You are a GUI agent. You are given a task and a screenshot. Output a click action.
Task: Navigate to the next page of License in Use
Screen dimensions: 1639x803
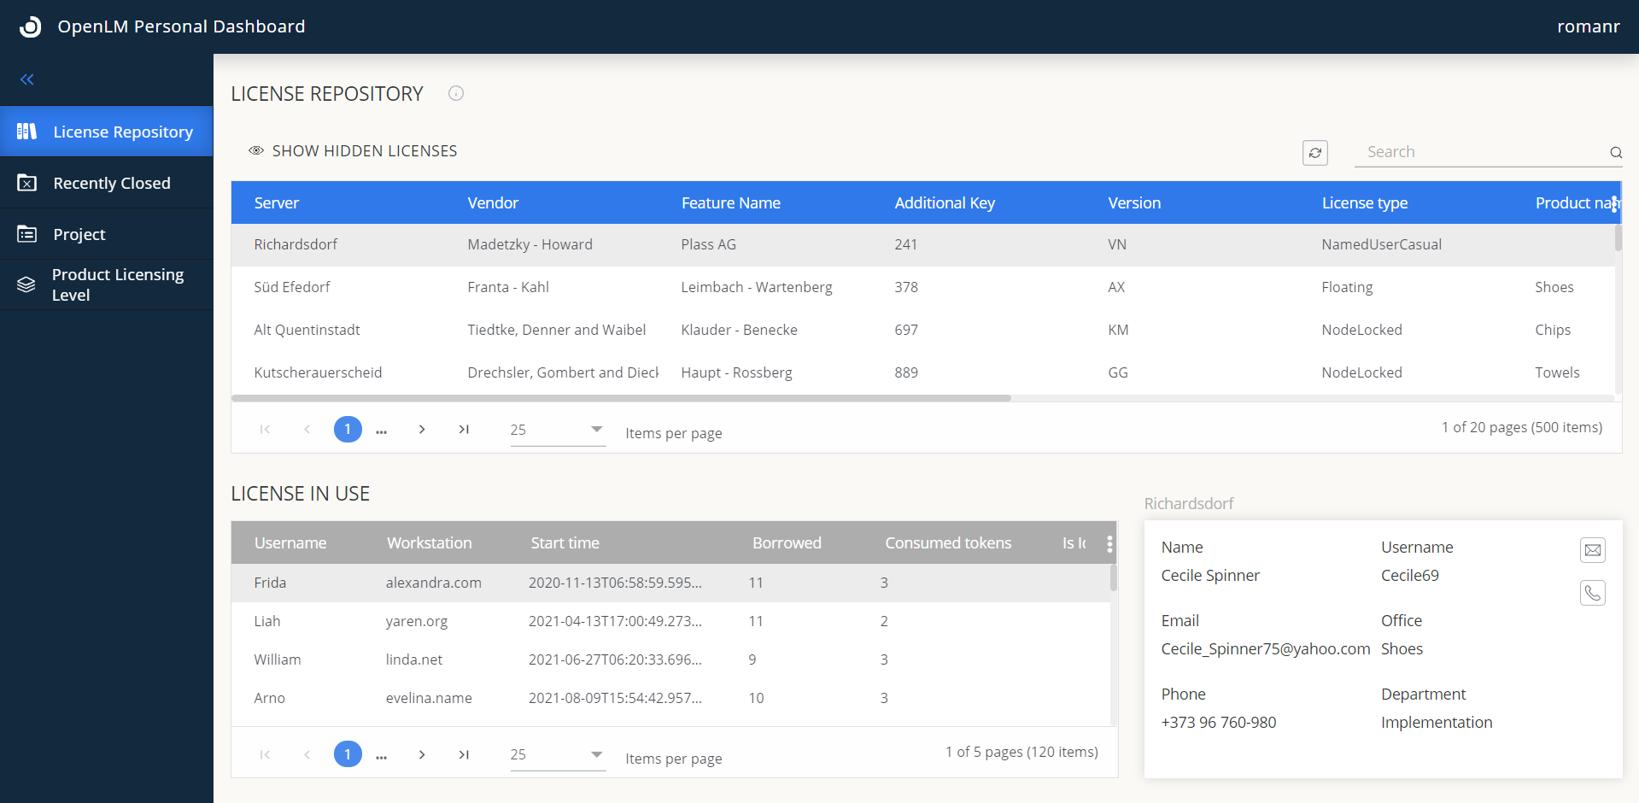(x=422, y=754)
